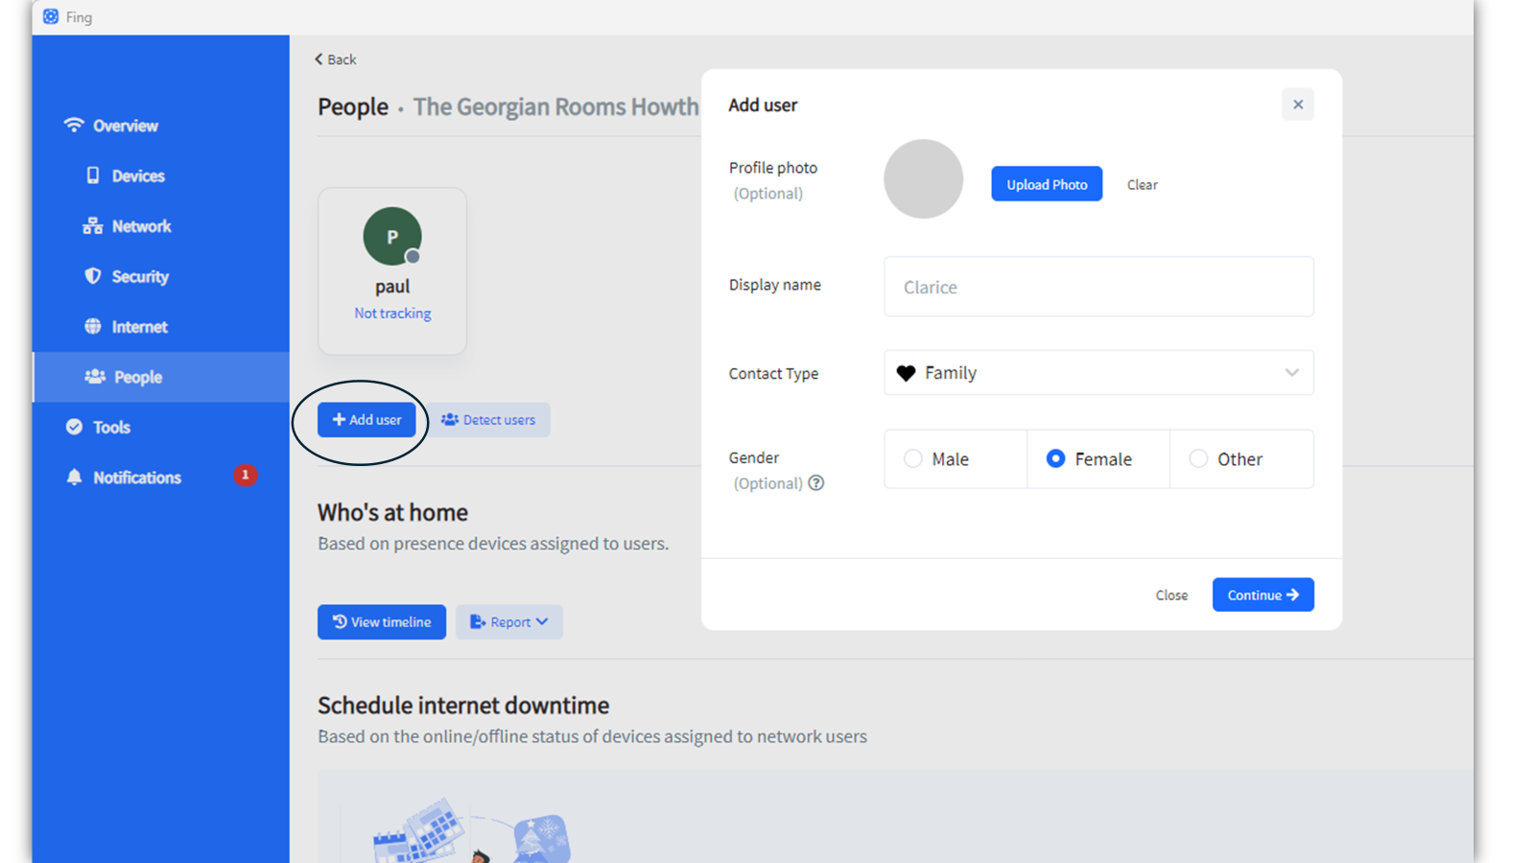Open the Devices section from sidebar

[x=93, y=175]
